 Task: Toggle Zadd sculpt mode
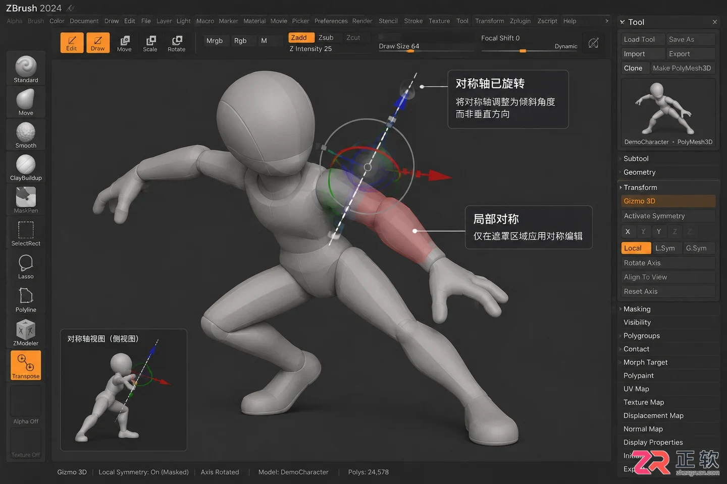(301, 38)
